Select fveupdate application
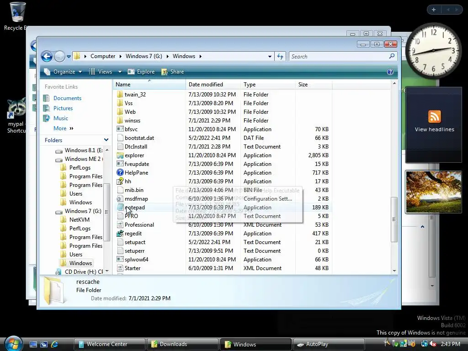The width and height of the screenshot is (468, 351). (137, 164)
